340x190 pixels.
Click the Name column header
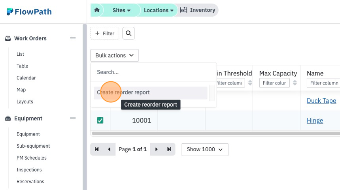[x=315, y=73]
